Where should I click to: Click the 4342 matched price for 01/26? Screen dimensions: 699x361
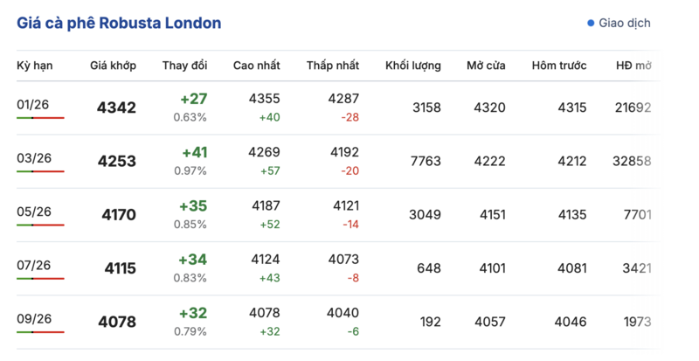117,108
